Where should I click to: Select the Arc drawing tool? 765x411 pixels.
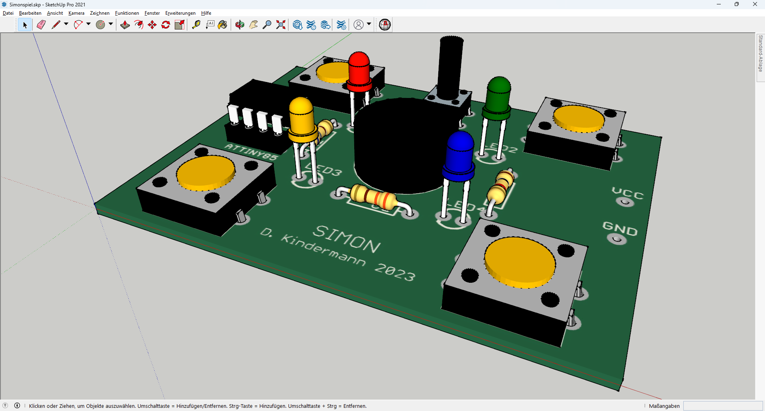78,25
